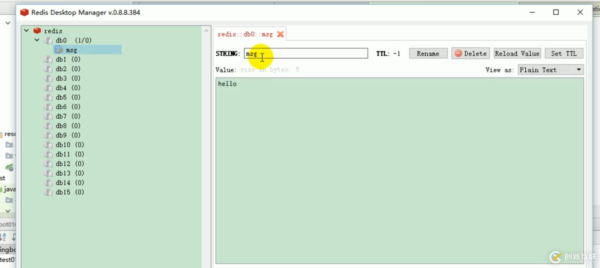Click the Reload Value button

coord(517,54)
